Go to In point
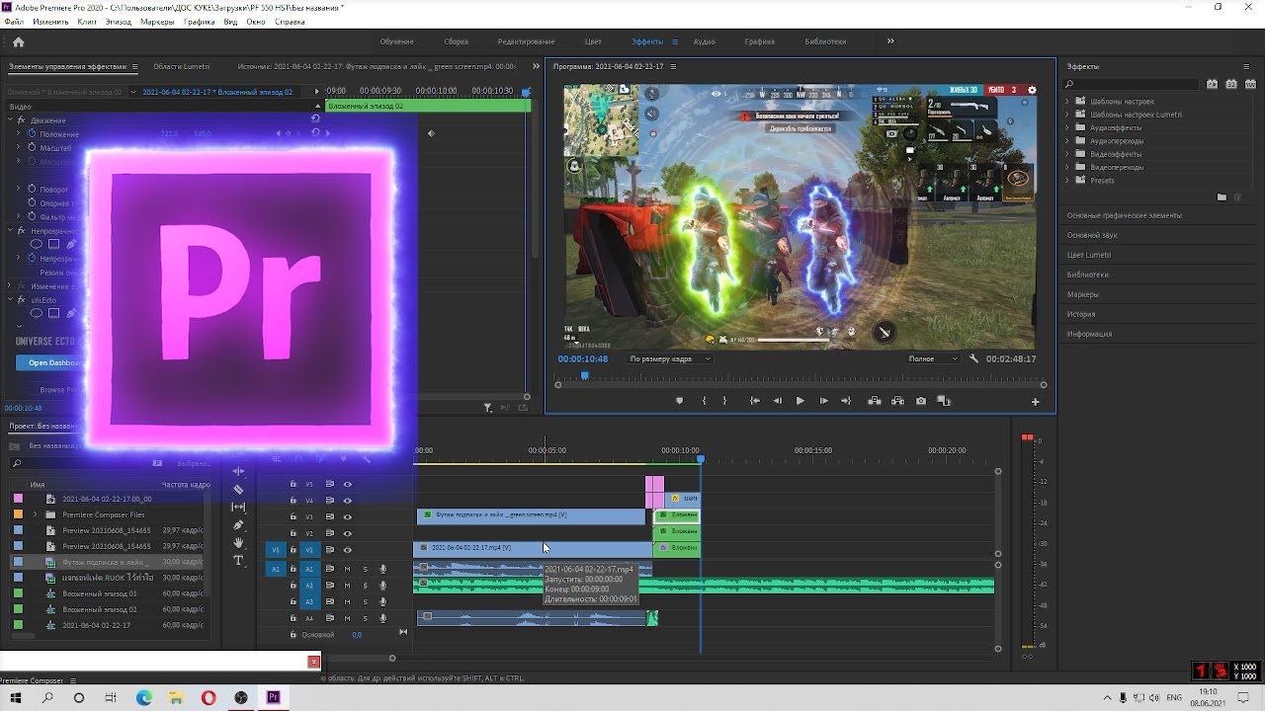 pos(755,401)
